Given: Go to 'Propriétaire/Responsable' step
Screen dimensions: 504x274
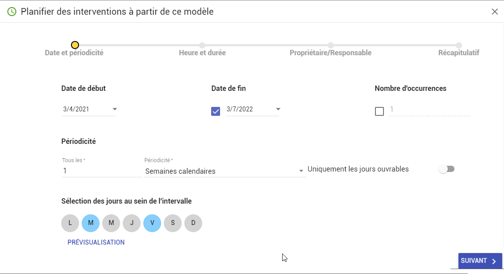Looking at the screenshot, I should [x=330, y=53].
